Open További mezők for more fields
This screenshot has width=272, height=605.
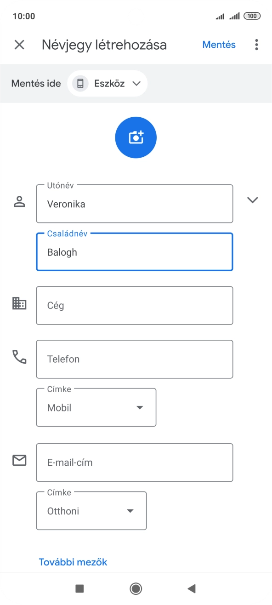[x=73, y=561]
